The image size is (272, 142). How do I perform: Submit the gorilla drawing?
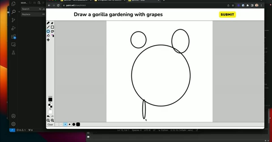227,14
